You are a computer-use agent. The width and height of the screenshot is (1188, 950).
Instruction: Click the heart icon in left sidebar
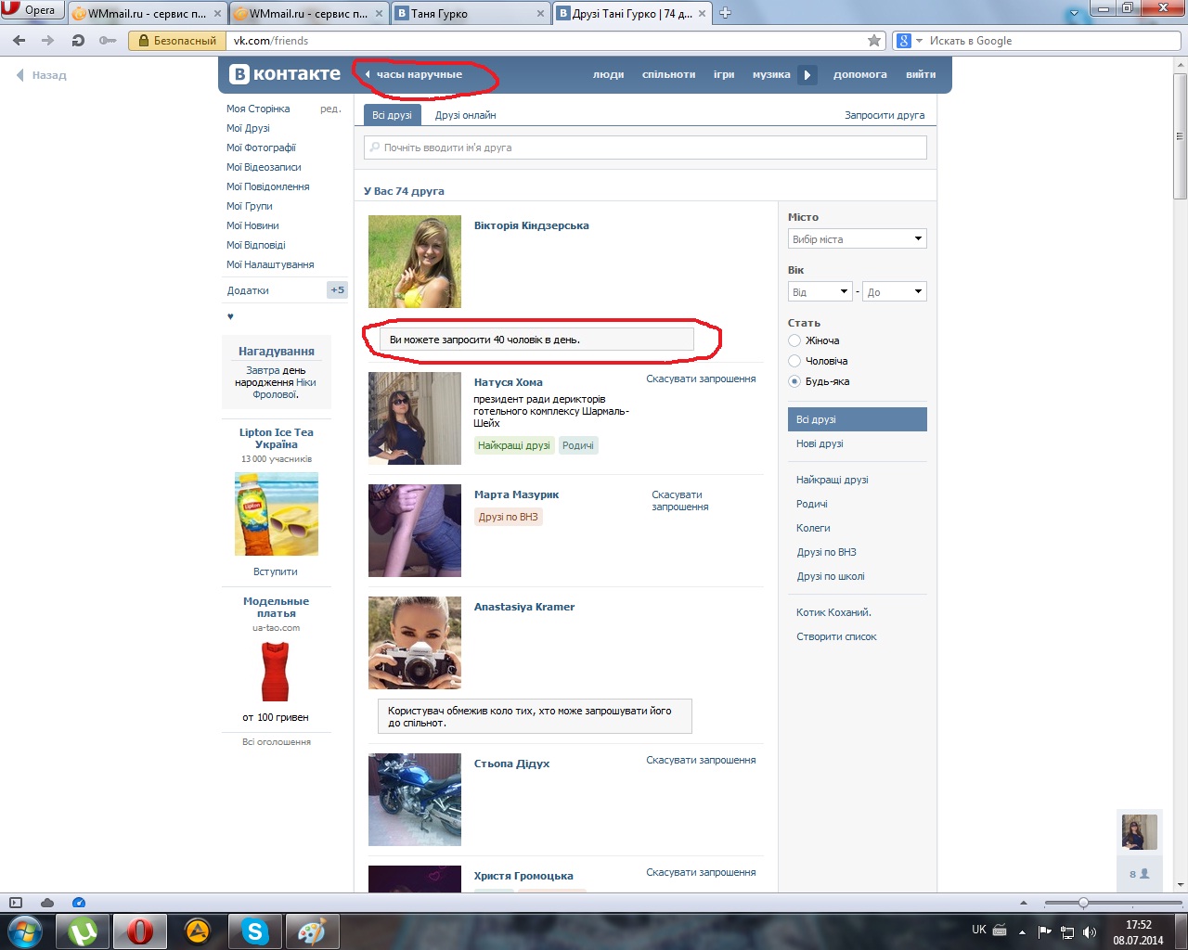[230, 316]
